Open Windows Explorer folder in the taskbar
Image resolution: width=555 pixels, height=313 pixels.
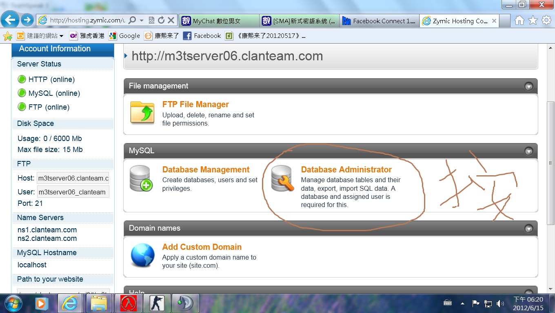98,303
